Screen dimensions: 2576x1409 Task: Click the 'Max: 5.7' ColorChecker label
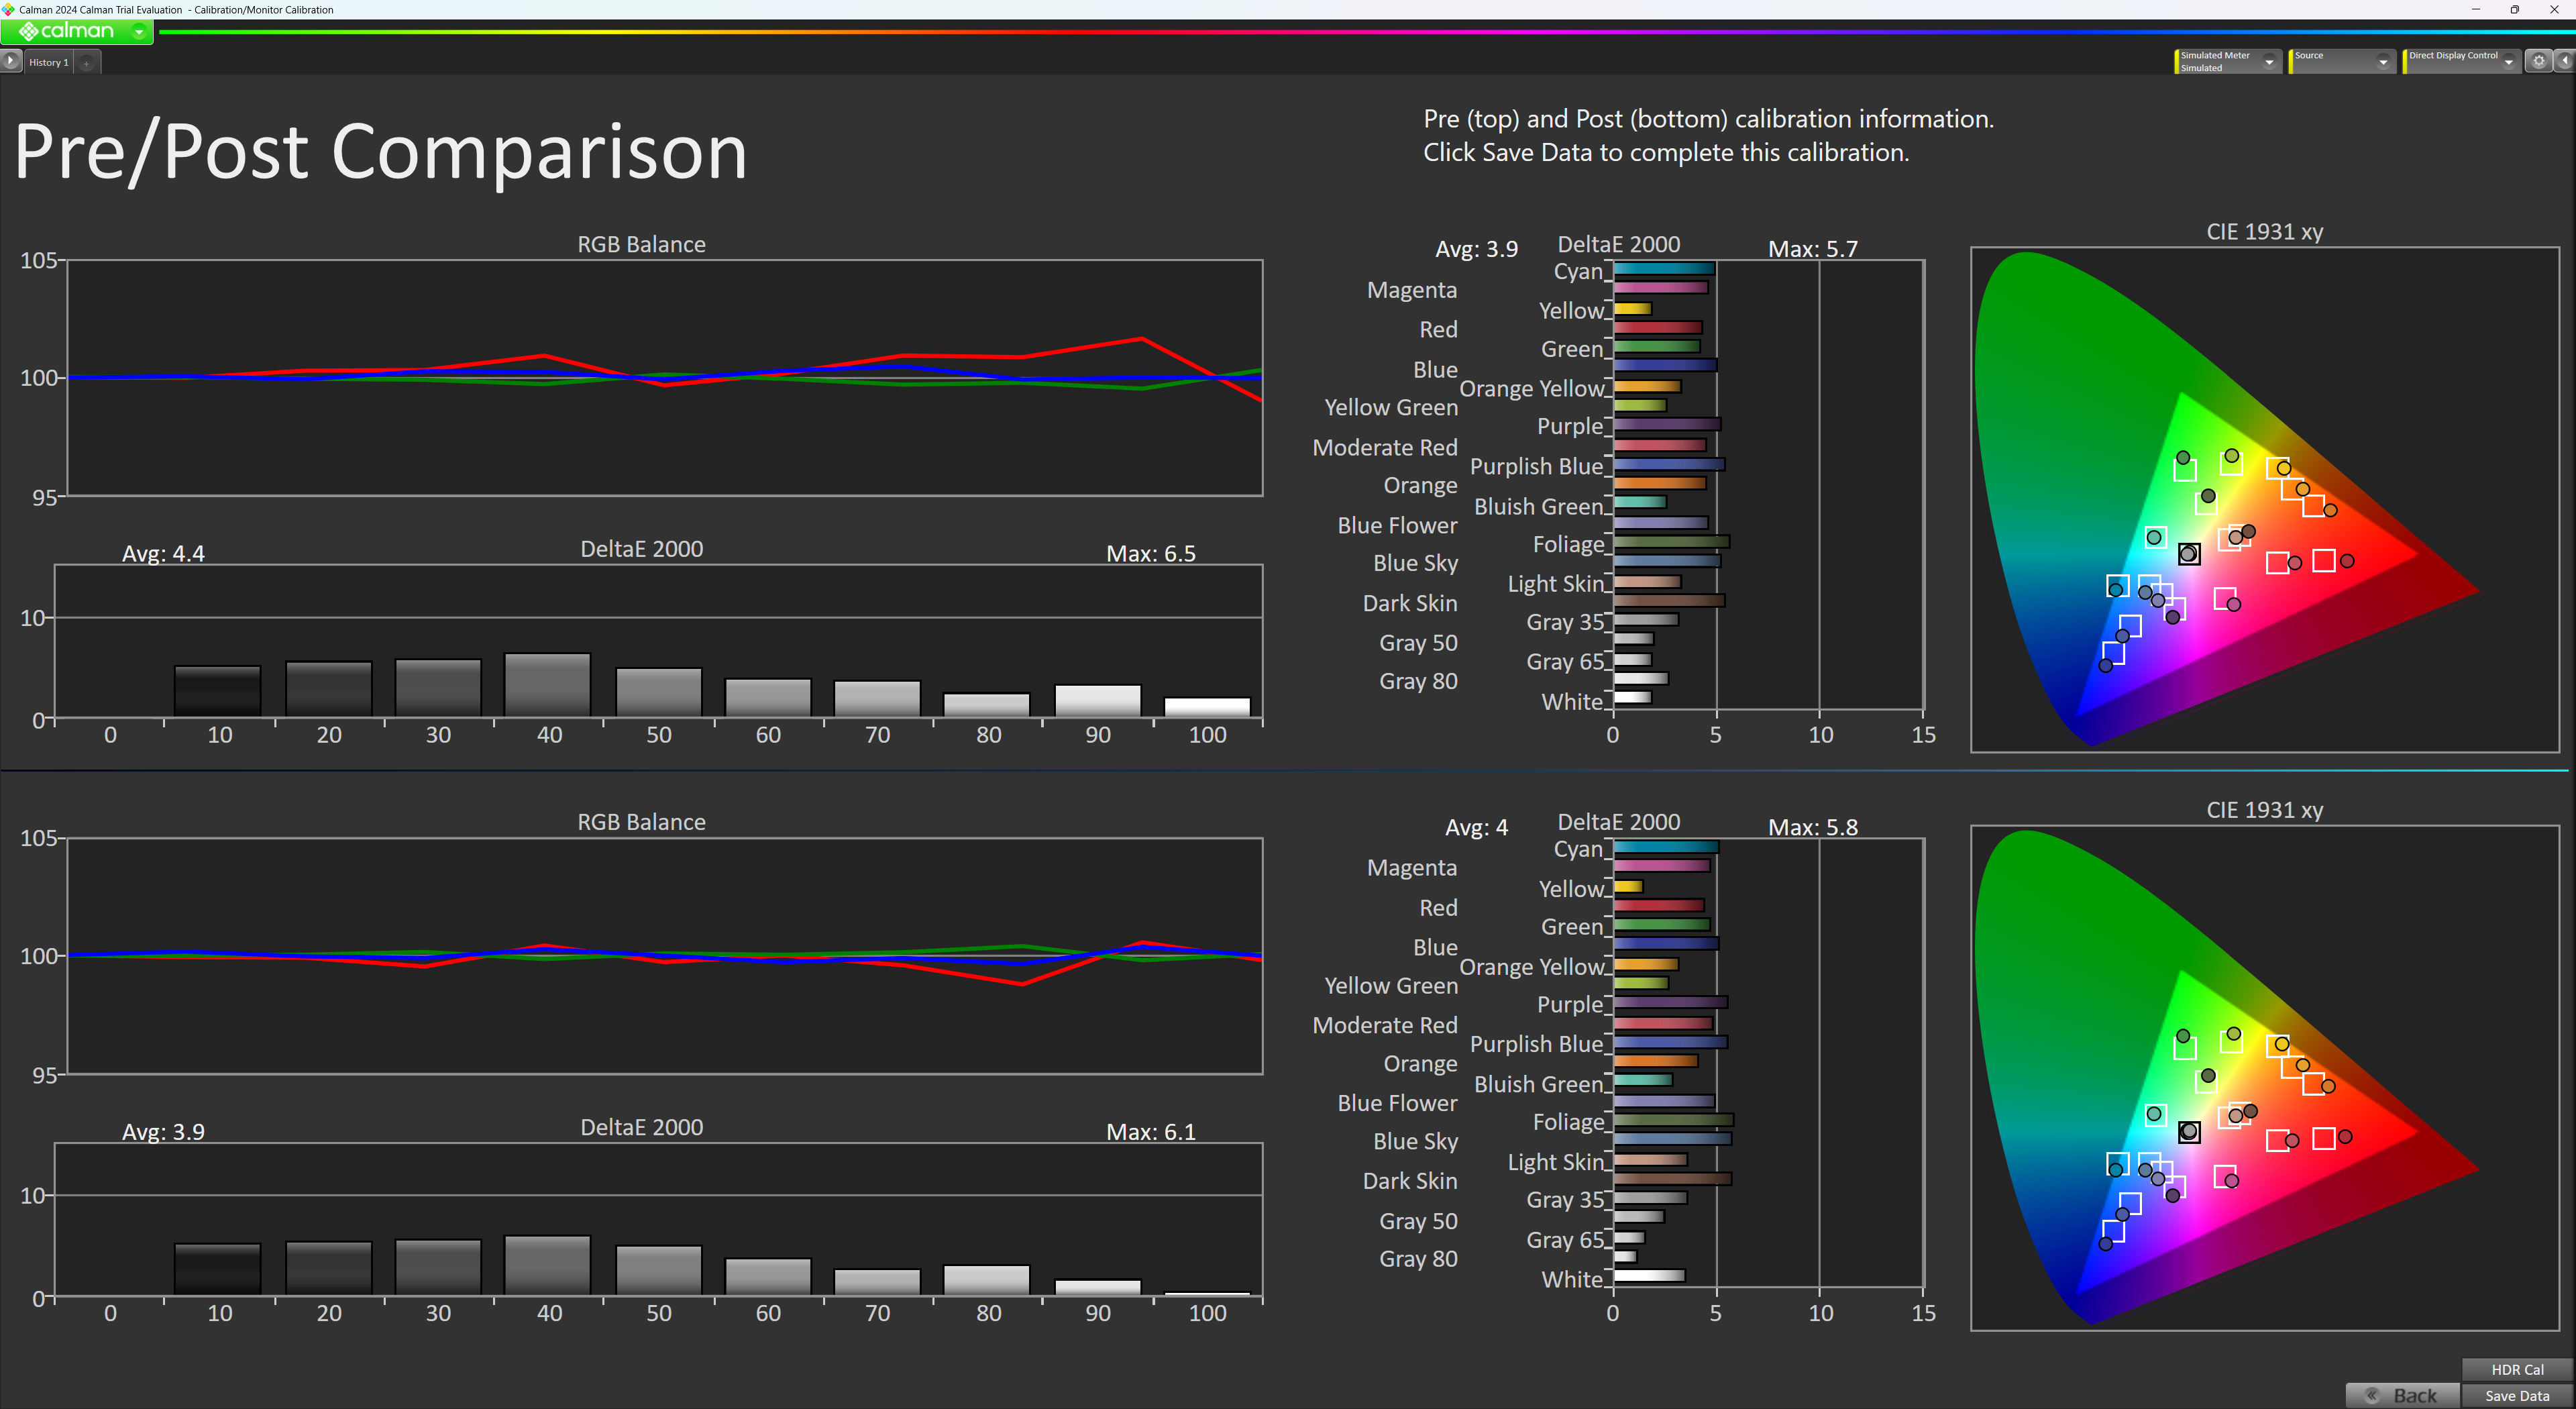tap(1813, 249)
